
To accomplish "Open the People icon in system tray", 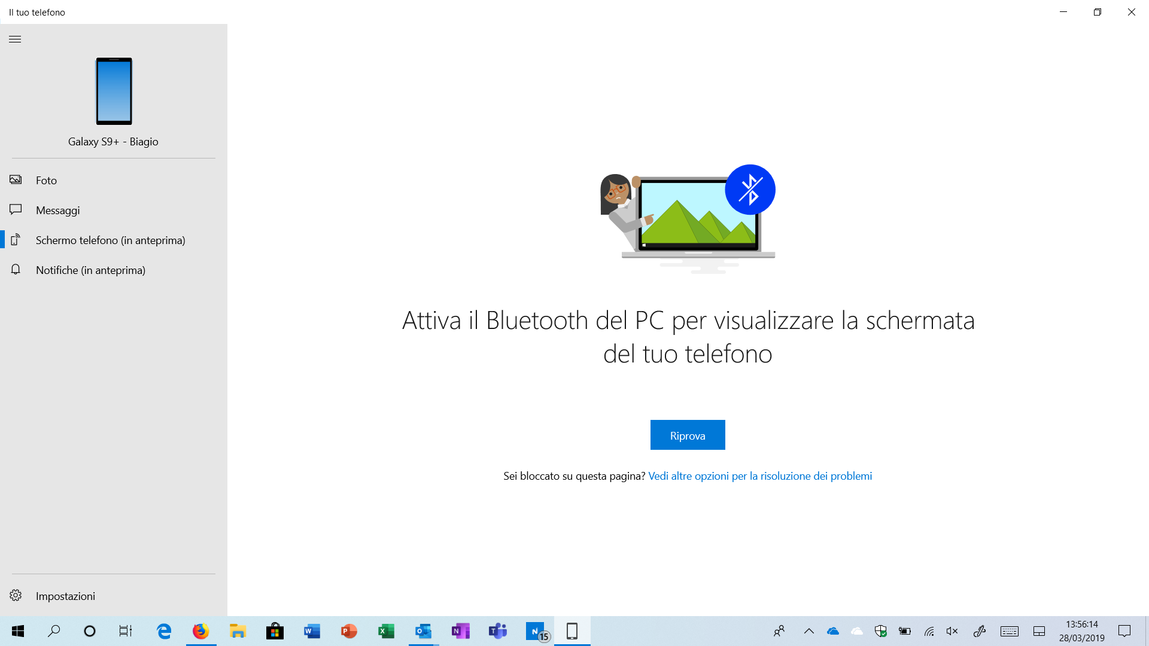I will coord(779,631).
